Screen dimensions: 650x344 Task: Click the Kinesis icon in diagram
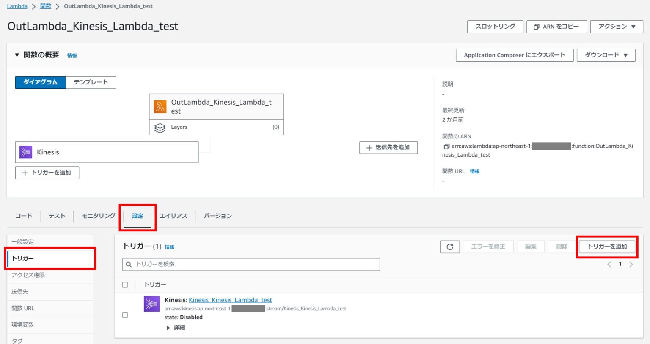click(x=26, y=152)
